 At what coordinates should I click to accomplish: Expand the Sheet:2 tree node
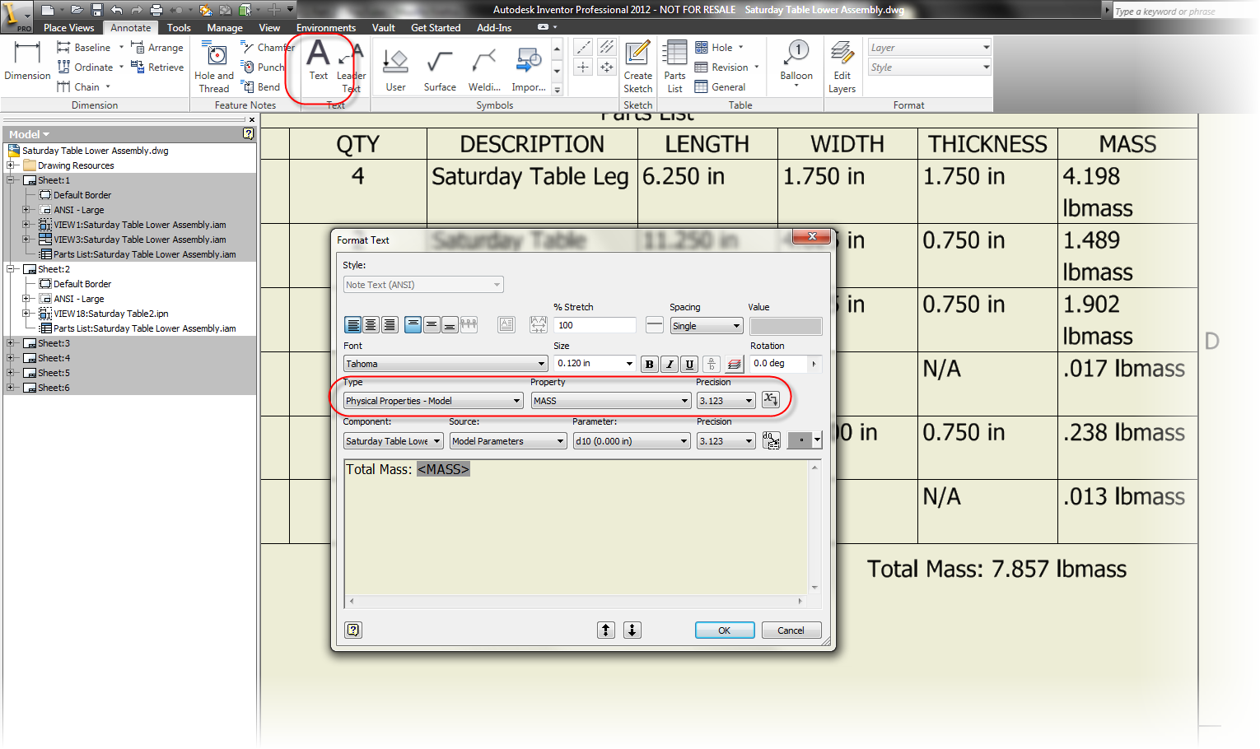[x=12, y=268]
